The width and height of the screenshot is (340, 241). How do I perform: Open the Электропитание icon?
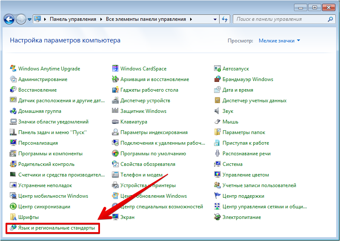[x=217, y=217]
